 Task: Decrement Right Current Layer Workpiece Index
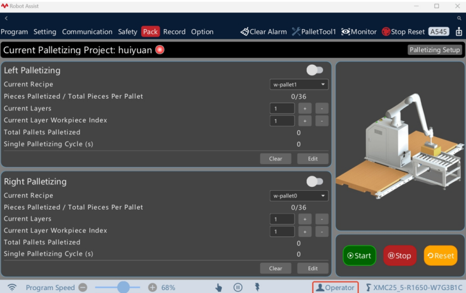(x=321, y=232)
